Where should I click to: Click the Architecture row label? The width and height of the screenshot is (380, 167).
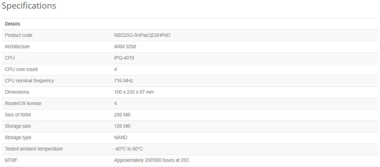[x=17, y=47]
